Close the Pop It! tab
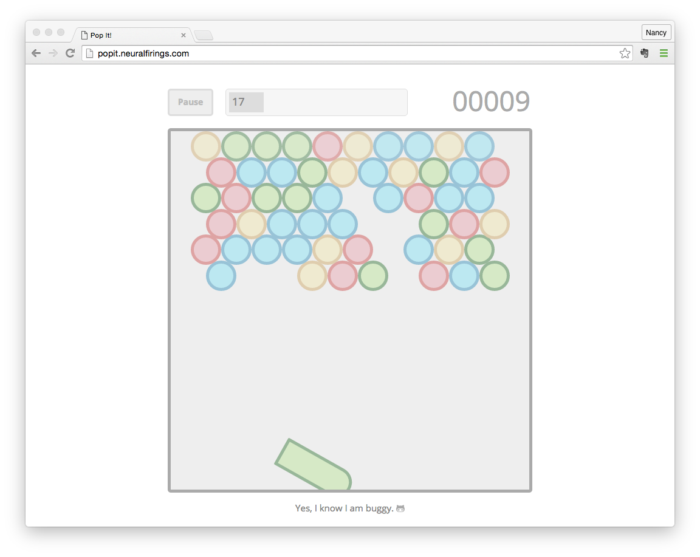Image resolution: width=700 pixels, height=557 pixels. coord(184,35)
